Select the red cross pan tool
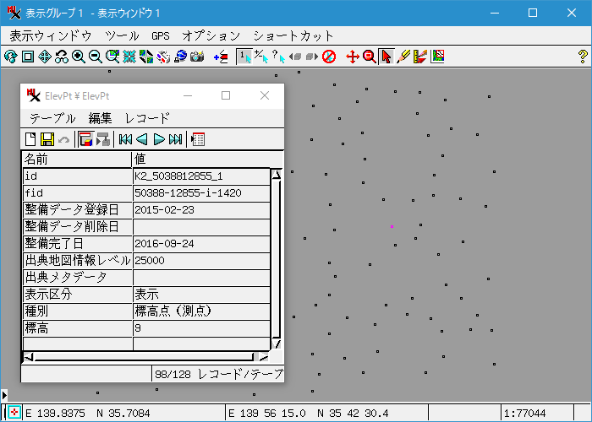592x422 pixels. click(x=353, y=57)
